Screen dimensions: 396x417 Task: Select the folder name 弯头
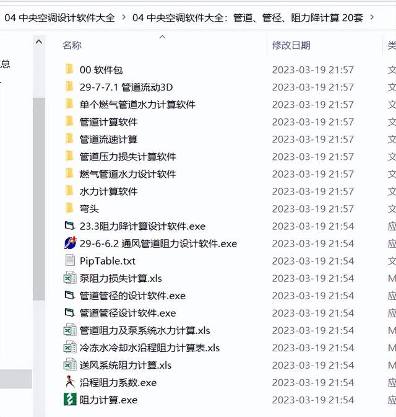pyautogui.click(x=89, y=209)
